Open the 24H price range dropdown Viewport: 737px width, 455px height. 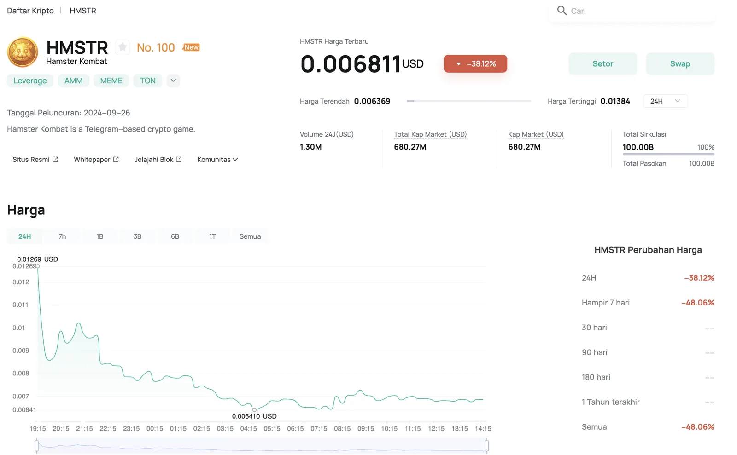tap(665, 101)
